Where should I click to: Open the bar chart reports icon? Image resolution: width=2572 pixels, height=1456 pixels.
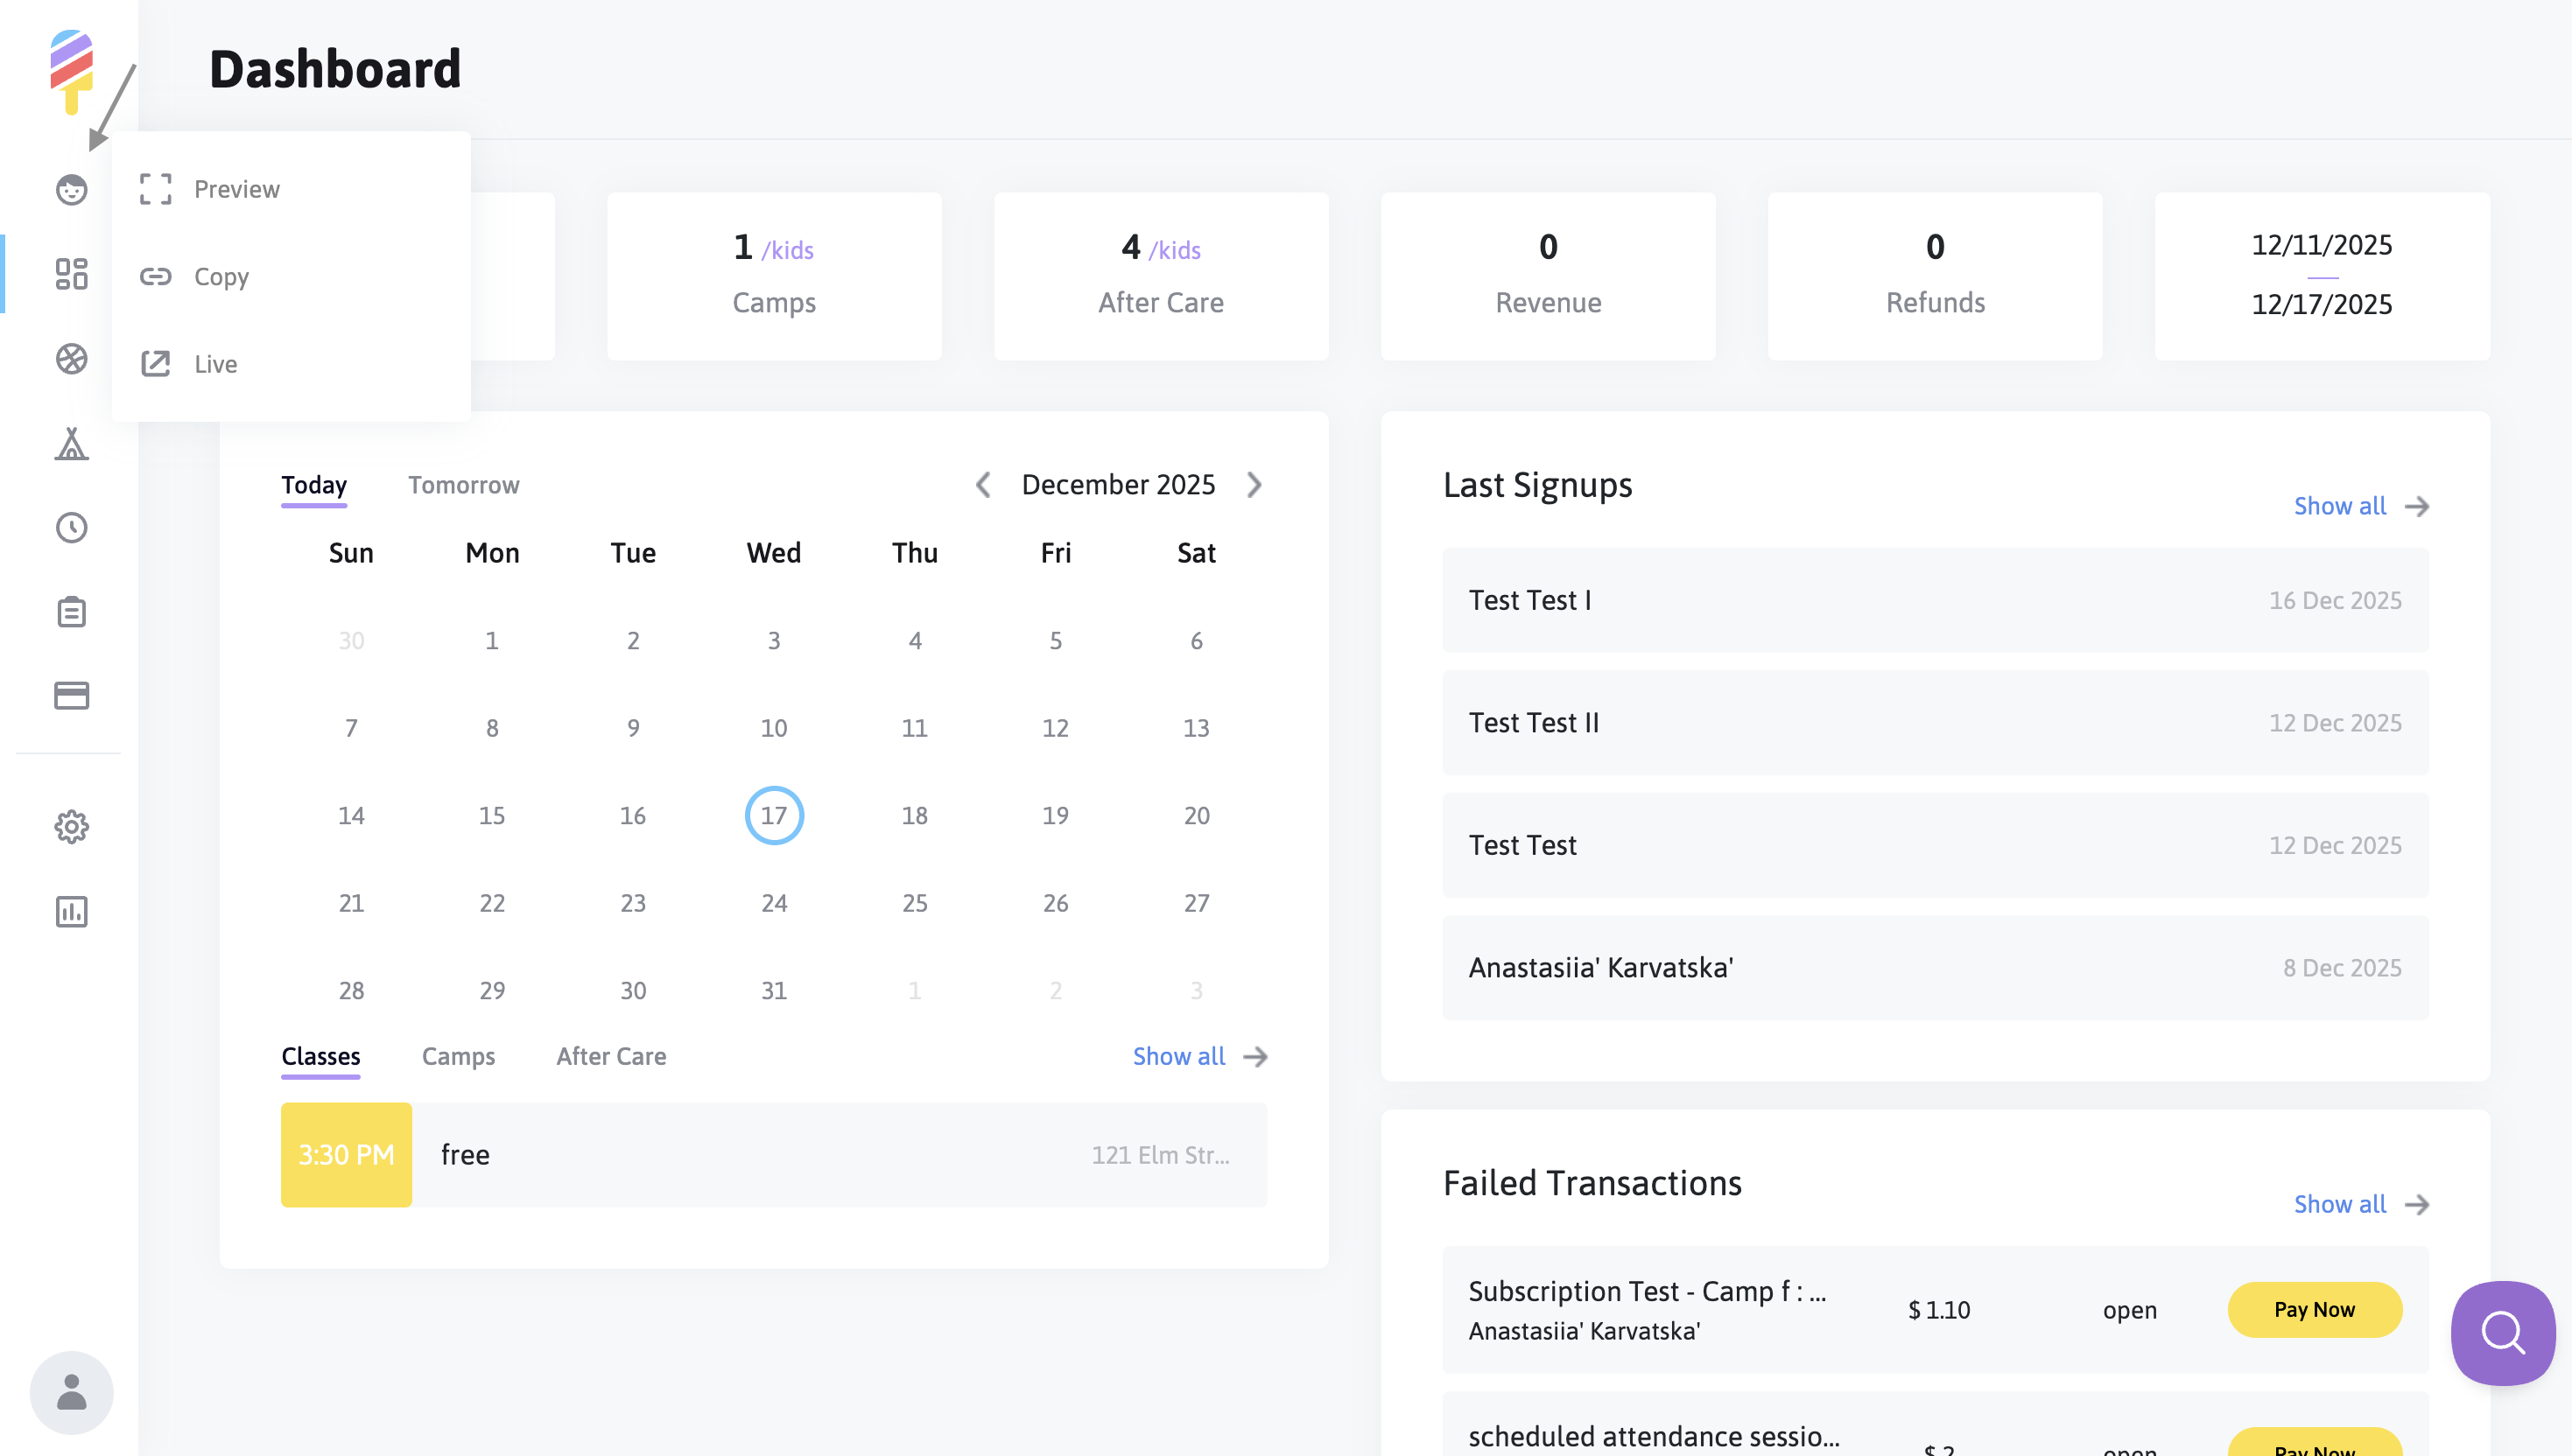(71, 912)
